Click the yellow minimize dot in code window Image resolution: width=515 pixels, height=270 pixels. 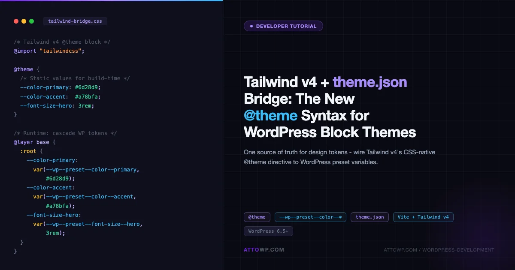pos(24,21)
